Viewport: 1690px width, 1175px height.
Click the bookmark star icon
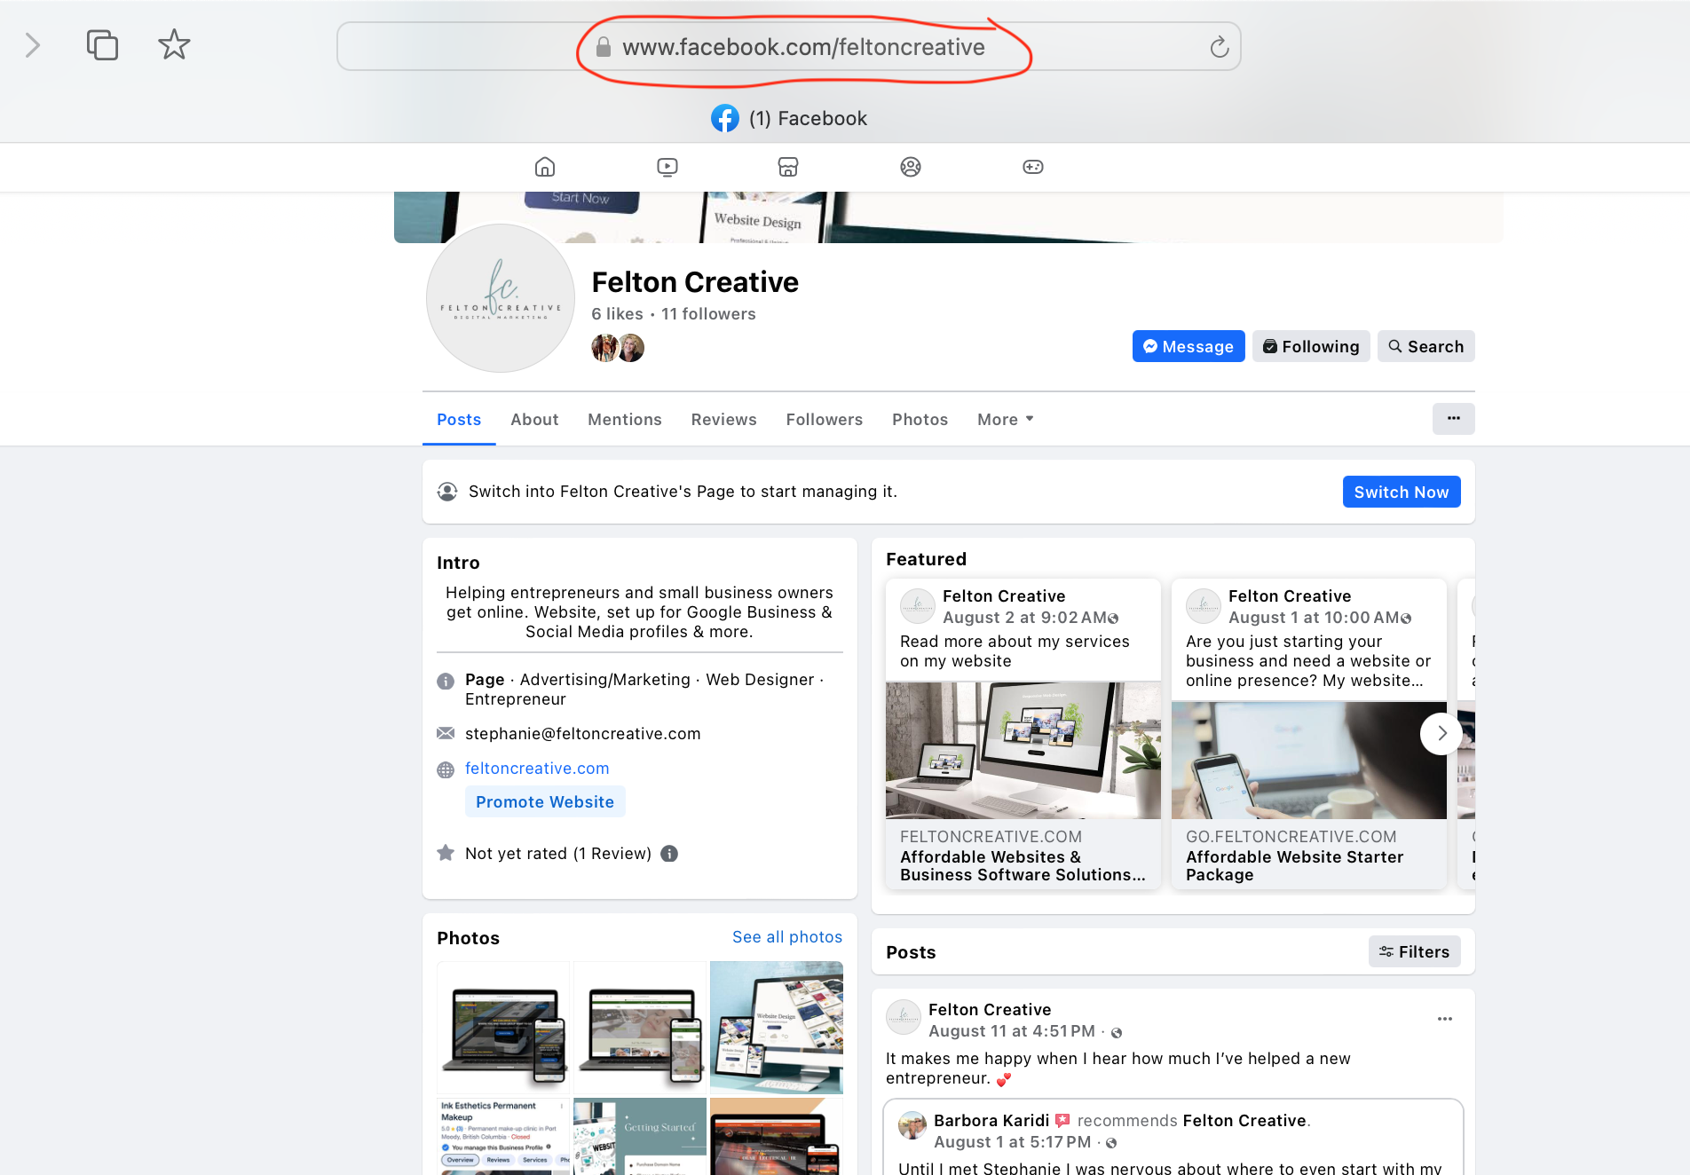click(x=174, y=45)
